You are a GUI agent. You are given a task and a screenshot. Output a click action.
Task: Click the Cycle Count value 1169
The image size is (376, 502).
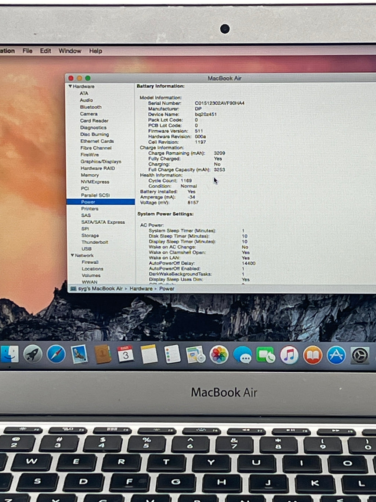(186, 181)
